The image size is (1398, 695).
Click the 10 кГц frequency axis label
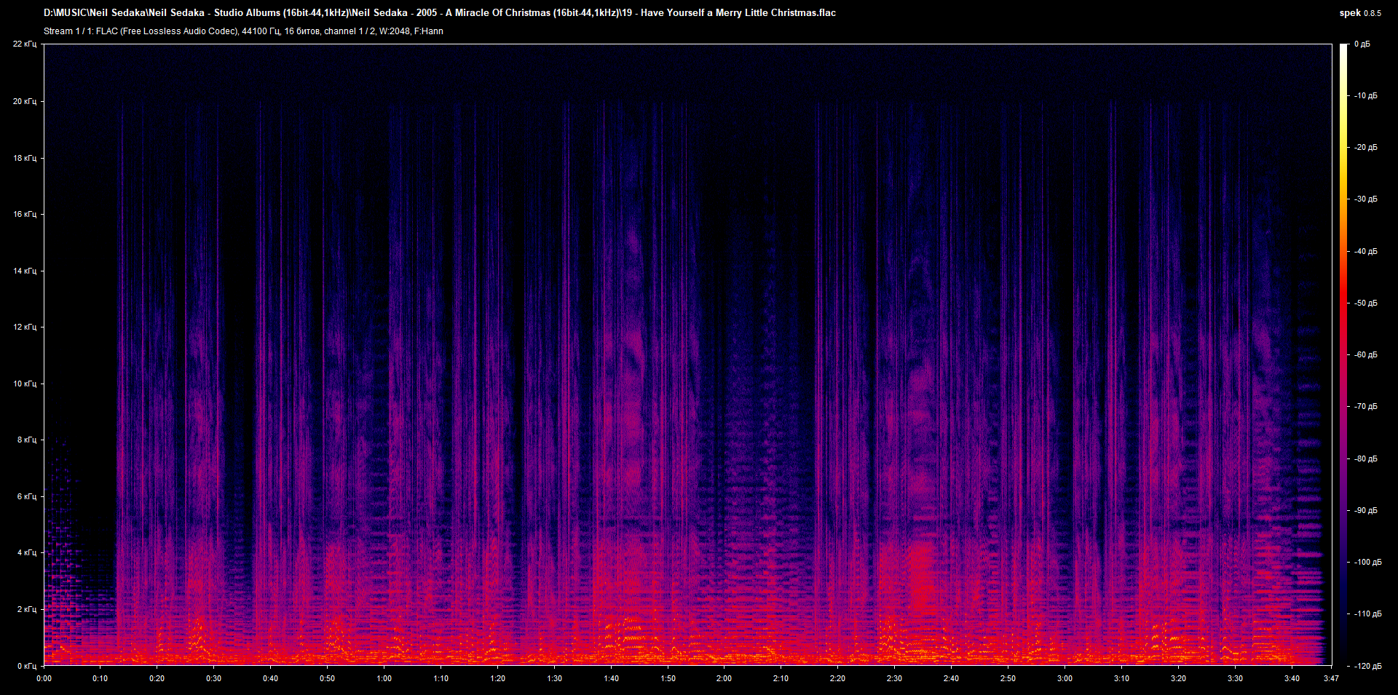25,384
